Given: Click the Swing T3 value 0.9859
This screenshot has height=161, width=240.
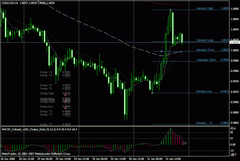Looking at the screenshot, I should (x=66, y=124).
